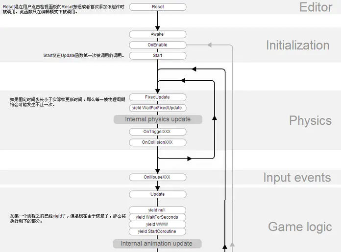Click the Update node
341x252 pixels.
pos(158,194)
